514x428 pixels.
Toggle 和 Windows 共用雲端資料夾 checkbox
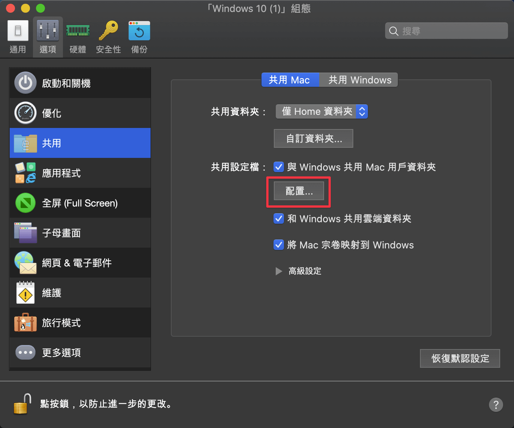click(x=279, y=218)
